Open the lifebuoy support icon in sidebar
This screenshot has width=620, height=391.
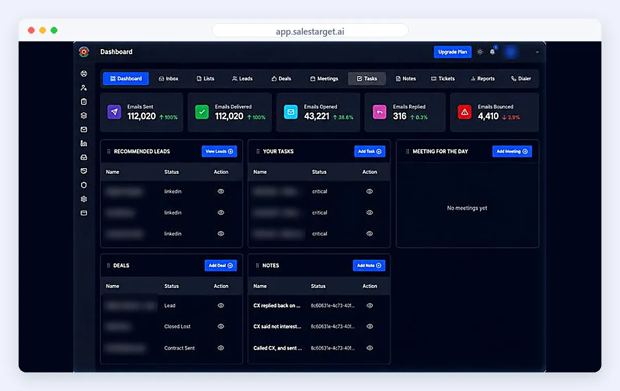coord(84,74)
